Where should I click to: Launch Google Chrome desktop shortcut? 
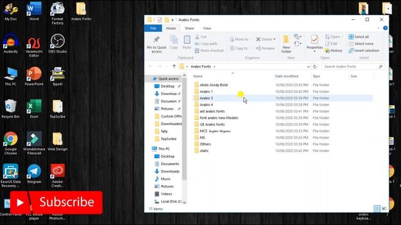(x=11, y=143)
